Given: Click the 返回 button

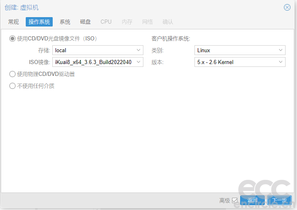Looking at the screenshot, I should (252, 200).
